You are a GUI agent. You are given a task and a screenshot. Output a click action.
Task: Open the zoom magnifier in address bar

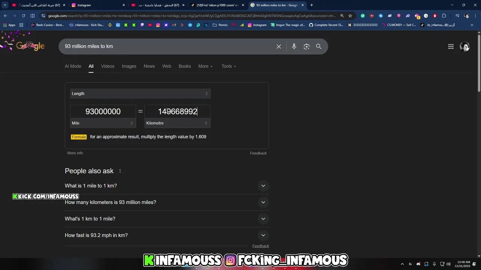point(342,16)
